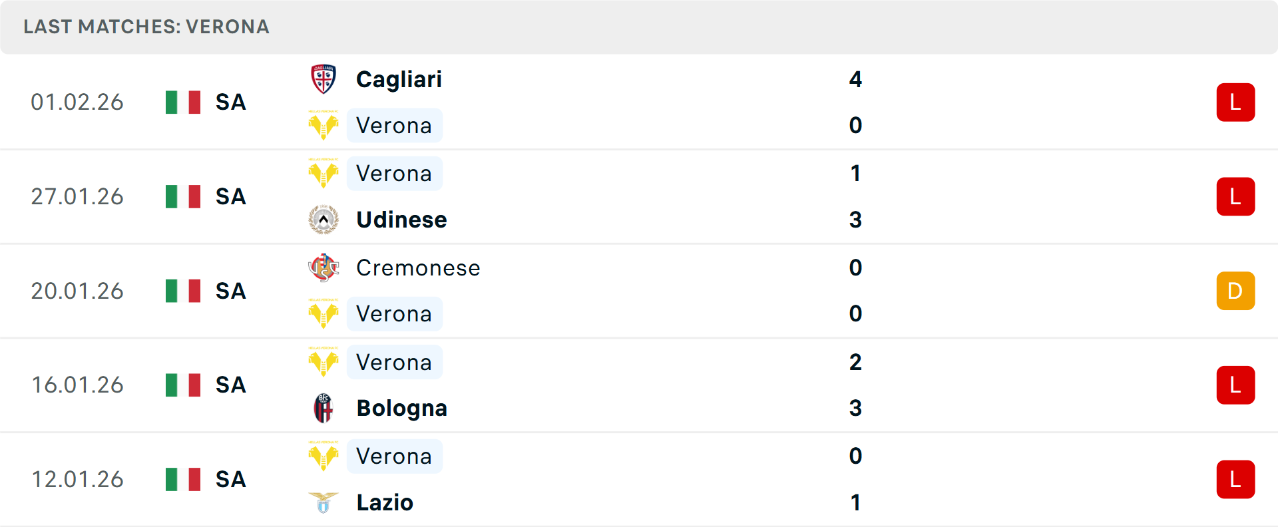Open the Cagliari team link
This screenshot has height=527, width=1278.
pos(399,79)
